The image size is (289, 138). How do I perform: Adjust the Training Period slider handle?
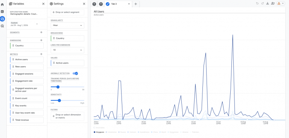click(x=58, y=87)
